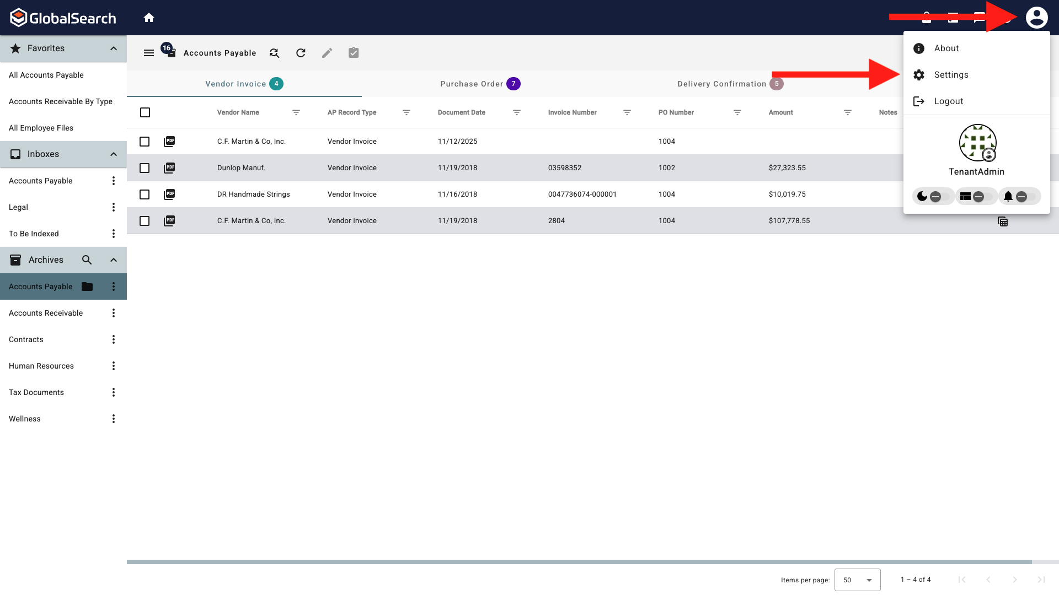Open the items per page dropdown
Image resolution: width=1059 pixels, height=595 pixels.
tap(857, 580)
